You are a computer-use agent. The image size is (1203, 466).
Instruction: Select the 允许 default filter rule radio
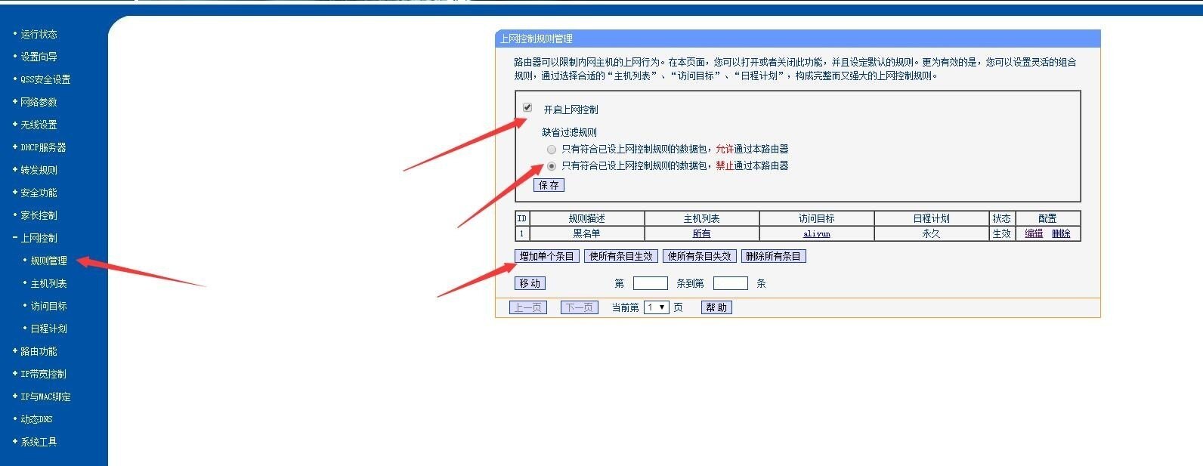pyautogui.click(x=552, y=150)
